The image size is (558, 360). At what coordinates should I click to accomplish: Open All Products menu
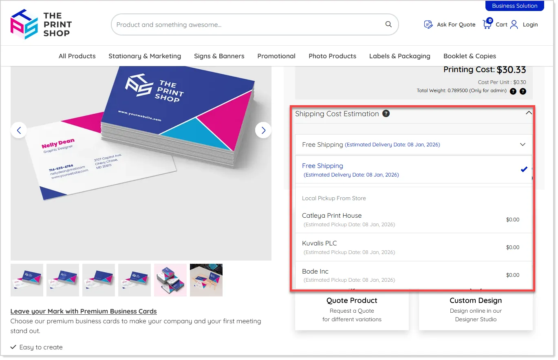click(77, 56)
